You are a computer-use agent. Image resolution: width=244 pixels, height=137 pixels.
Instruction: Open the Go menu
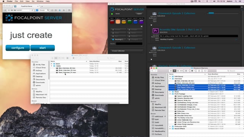(x=33, y=1)
